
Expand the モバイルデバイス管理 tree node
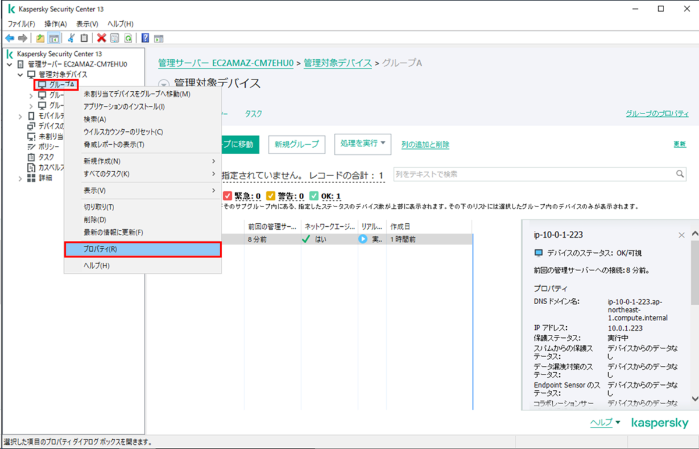pos(20,116)
